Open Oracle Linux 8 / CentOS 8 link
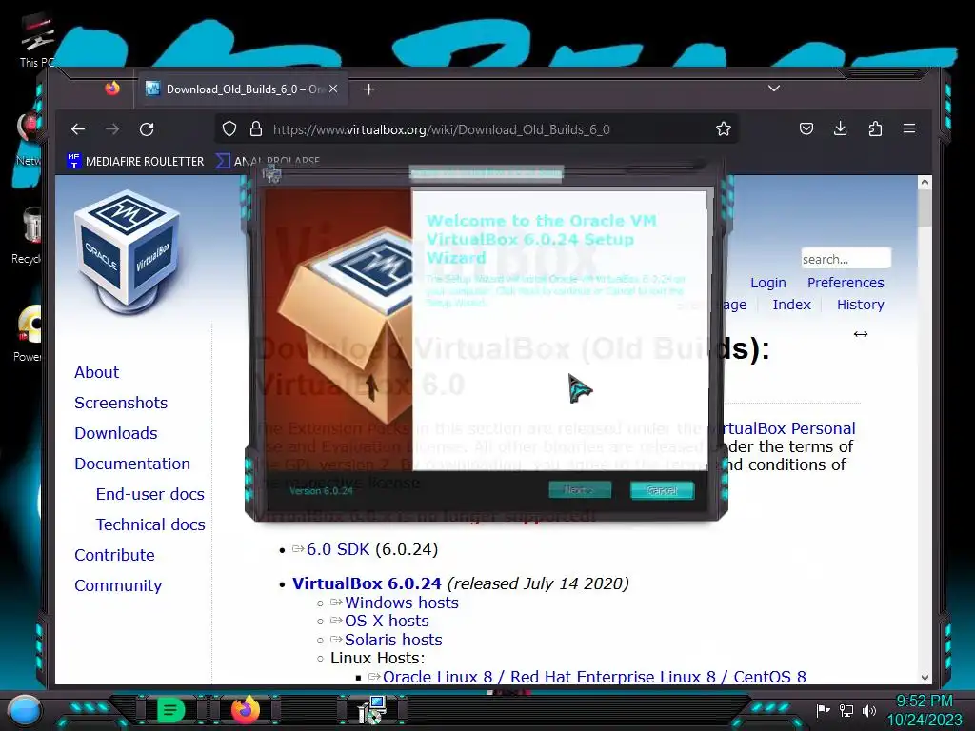The height and width of the screenshot is (731, 975). point(594,677)
